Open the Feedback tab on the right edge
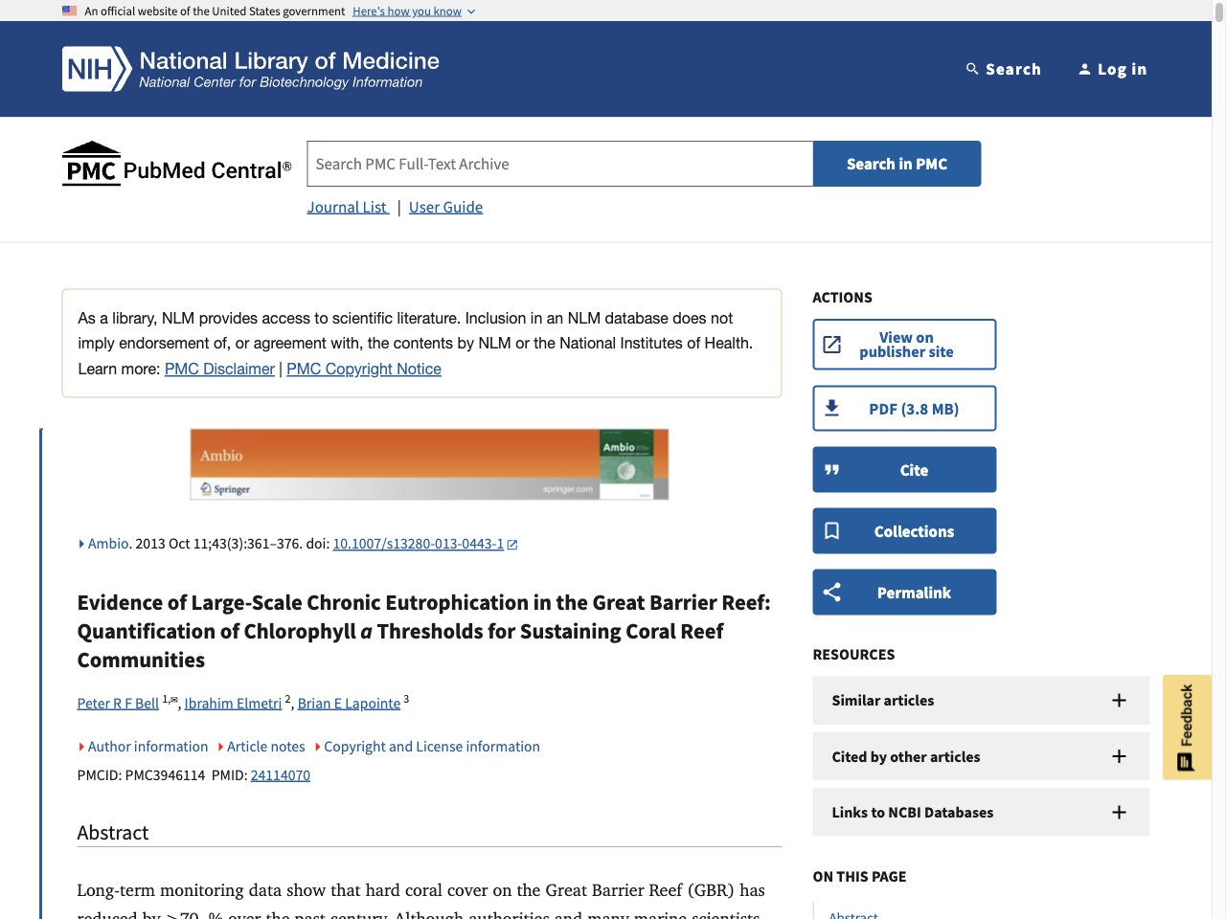Viewport: 1226px width, 919px height. point(1187,727)
